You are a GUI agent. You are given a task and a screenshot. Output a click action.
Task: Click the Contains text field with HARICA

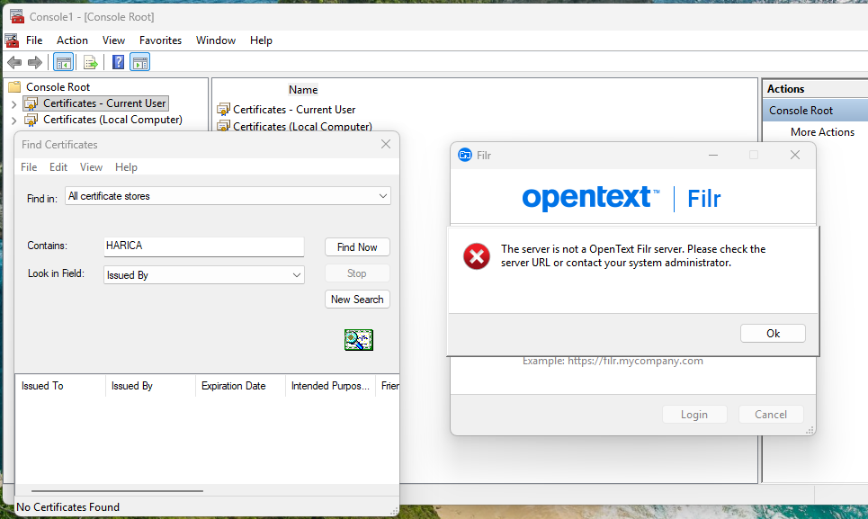point(204,246)
